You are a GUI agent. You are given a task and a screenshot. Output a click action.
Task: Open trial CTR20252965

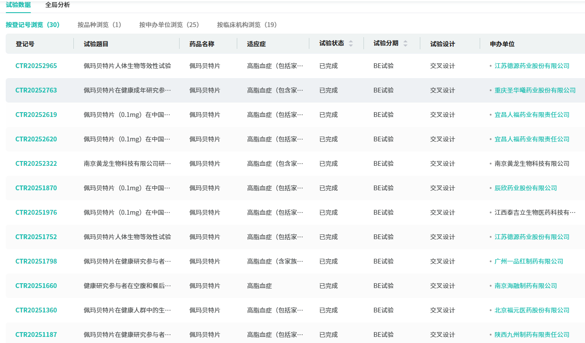click(x=36, y=66)
